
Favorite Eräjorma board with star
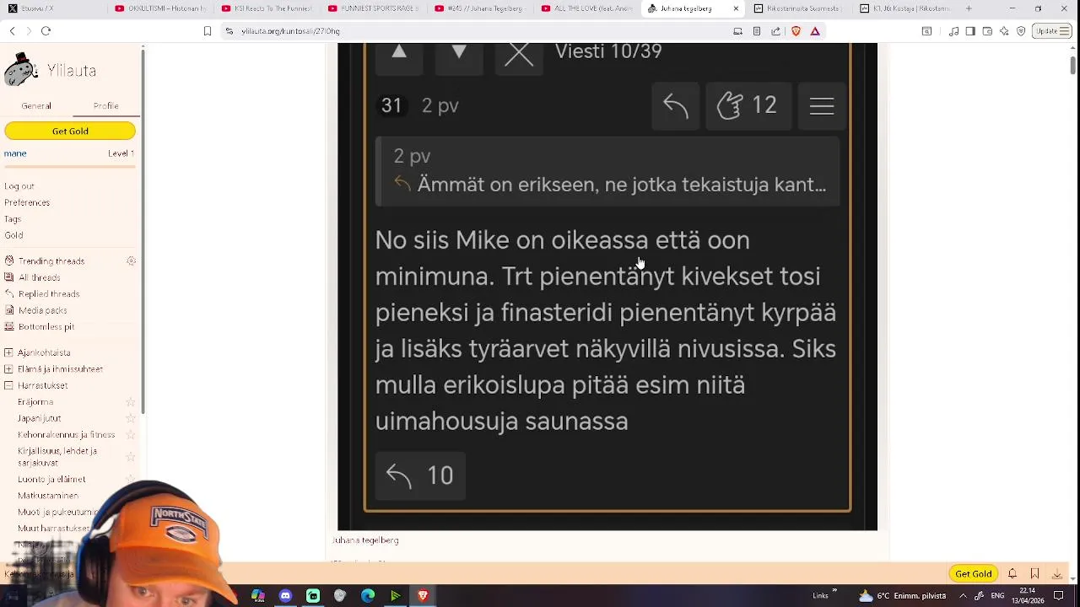pyautogui.click(x=131, y=403)
